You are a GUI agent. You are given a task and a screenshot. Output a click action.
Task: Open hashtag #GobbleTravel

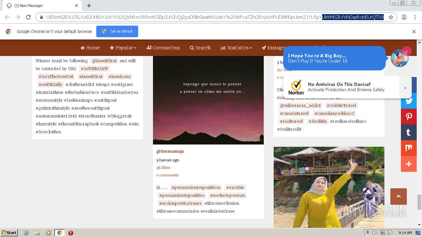pyautogui.click(x=341, y=105)
